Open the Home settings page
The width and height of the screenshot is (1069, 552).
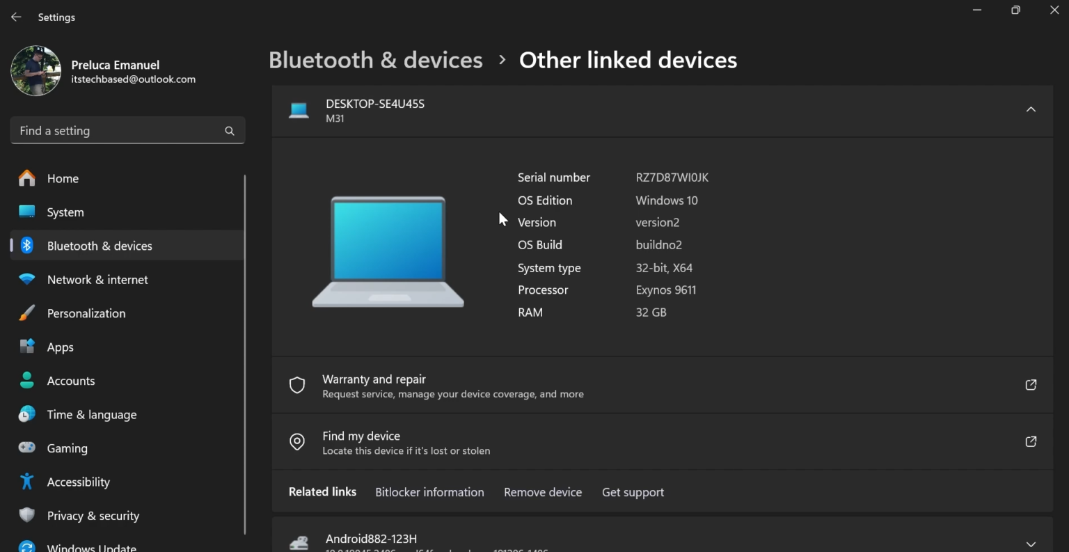(127, 179)
